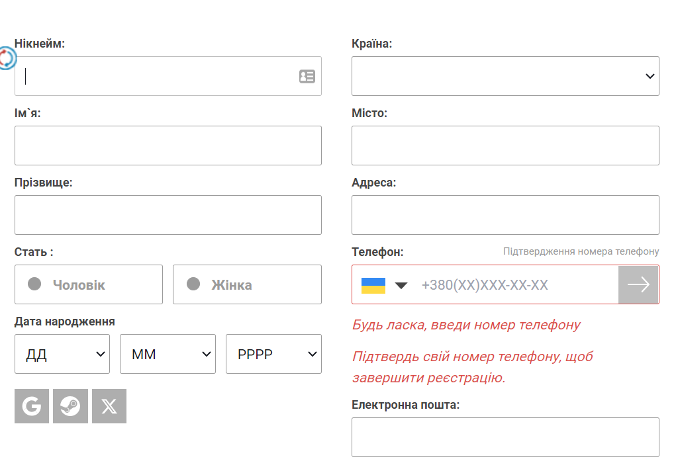This screenshot has width=678, height=467.
Task: Expand the phone country code arrow
Action: click(401, 285)
